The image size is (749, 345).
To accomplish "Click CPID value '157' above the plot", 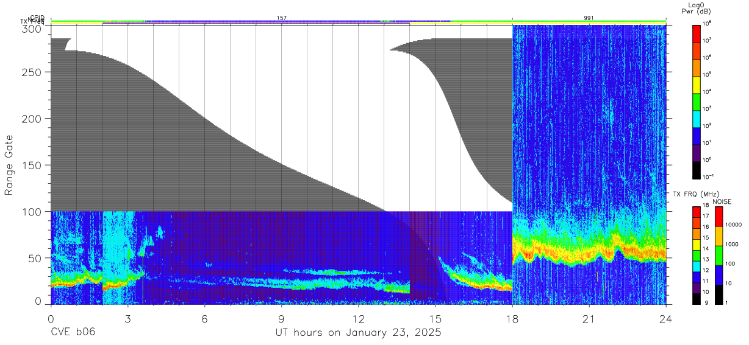I will coord(282,18).
